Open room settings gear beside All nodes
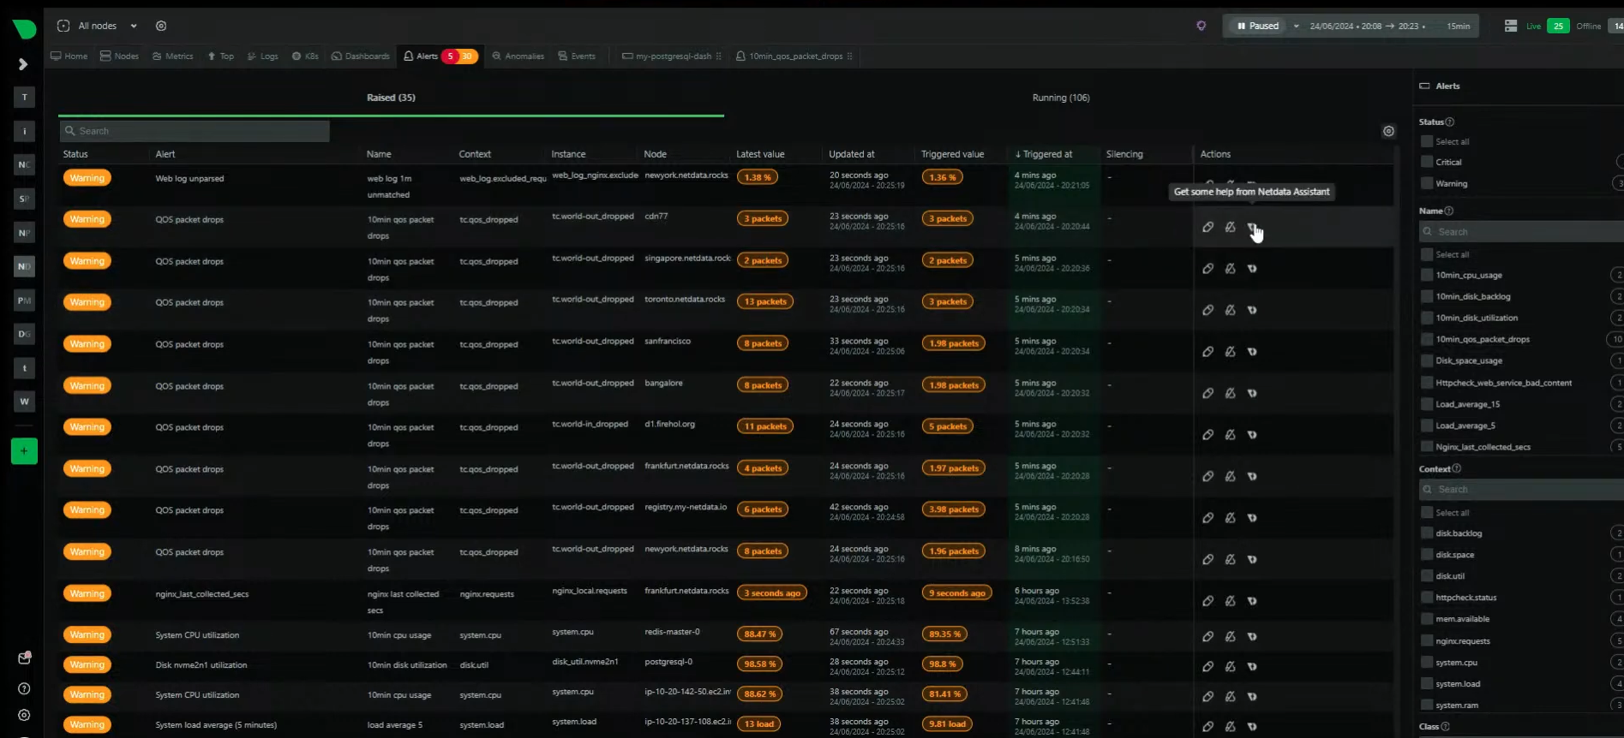This screenshot has width=1624, height=738. click(x=161, y=26)
